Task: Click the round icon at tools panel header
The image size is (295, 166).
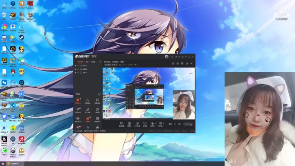Action: 99,94
